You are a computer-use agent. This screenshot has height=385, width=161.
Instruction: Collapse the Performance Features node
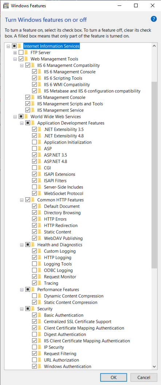(x=22, y=290)
